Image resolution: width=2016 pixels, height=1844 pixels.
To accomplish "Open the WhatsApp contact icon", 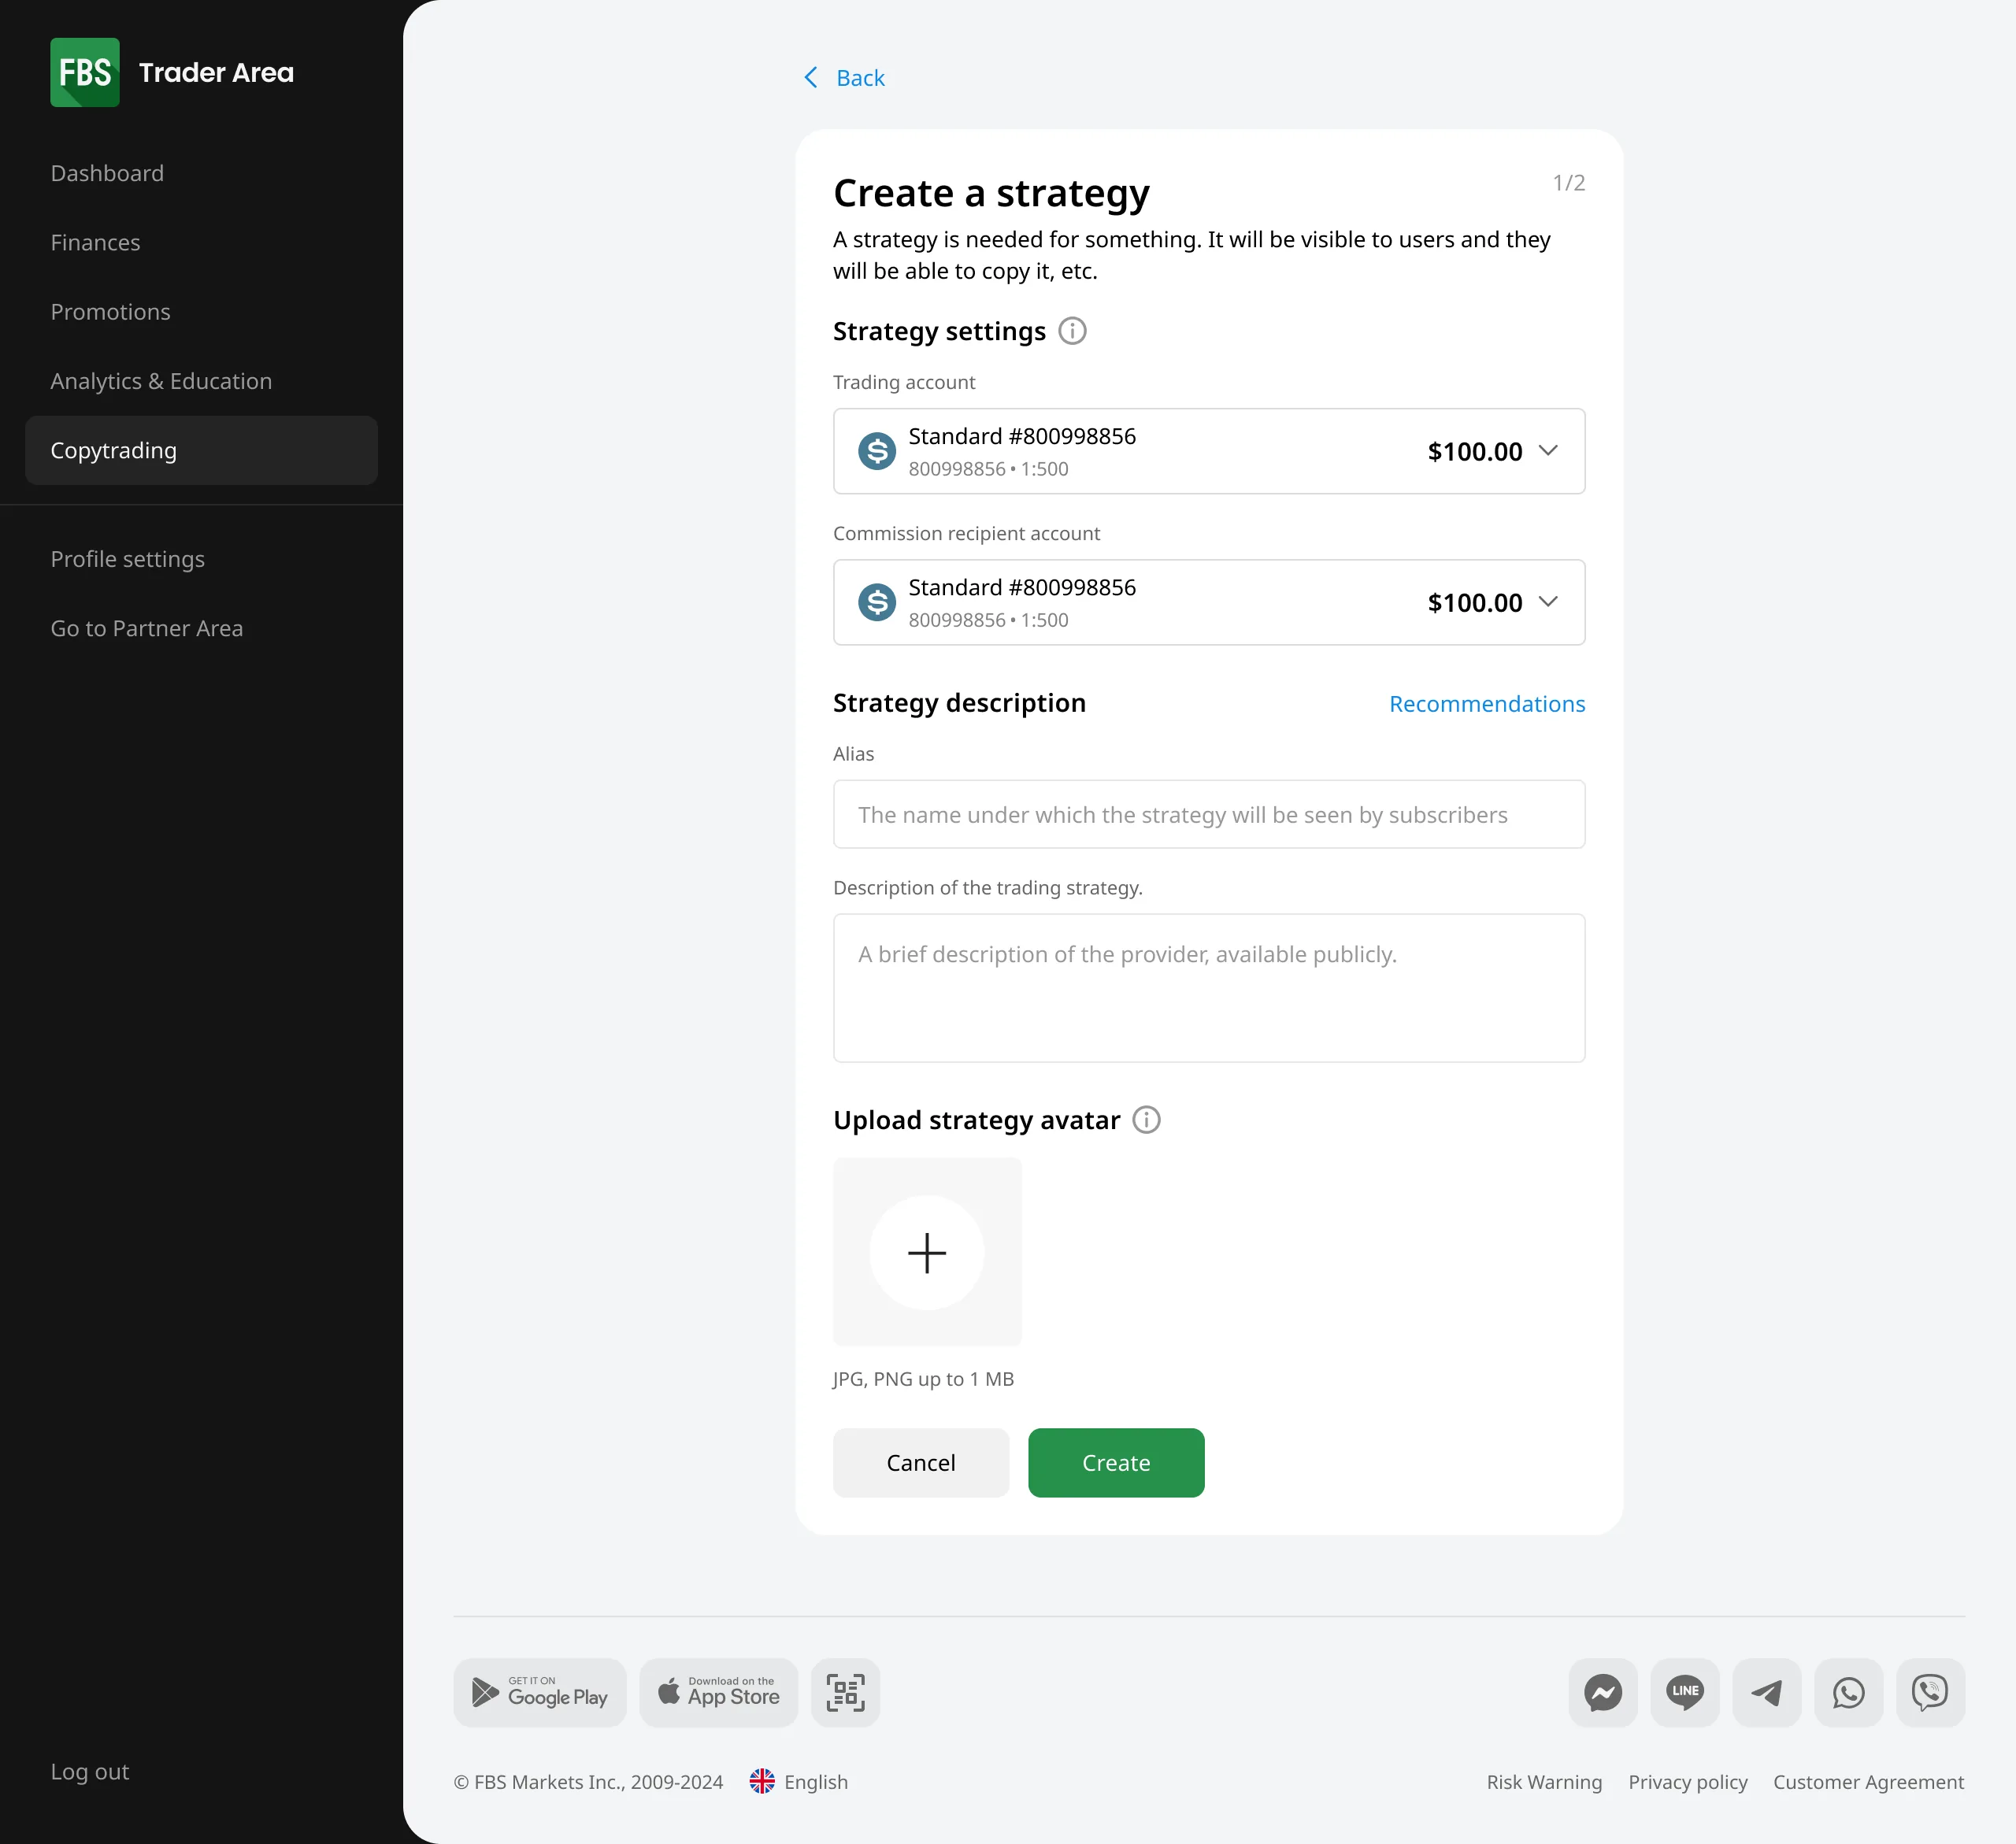I will [1848, 1692].
